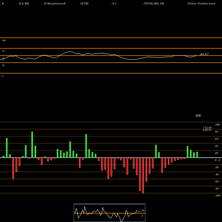Click the 'SI & MR' header label
Viewport: 222px width, 222px height.
click(x=24, y=4)
